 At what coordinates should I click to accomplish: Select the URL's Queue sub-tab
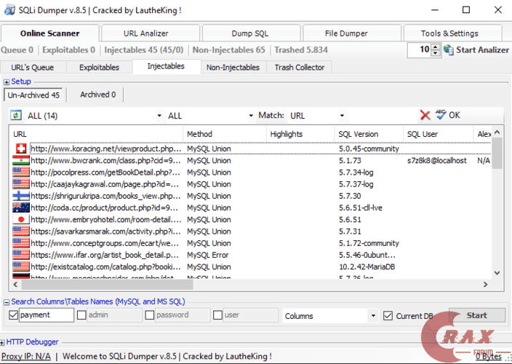[33, 68]
